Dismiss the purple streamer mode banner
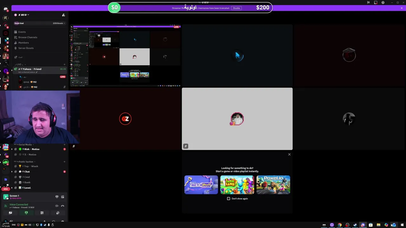This screenshot has height=228, width=406. pos(402,8)
